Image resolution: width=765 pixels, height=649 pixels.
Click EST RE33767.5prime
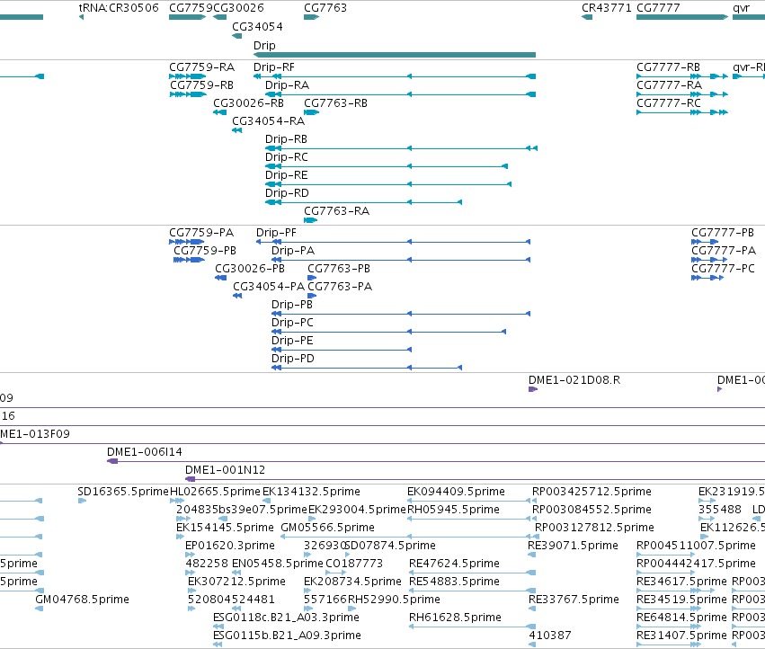pyautogui.click(x=574, y=600)
